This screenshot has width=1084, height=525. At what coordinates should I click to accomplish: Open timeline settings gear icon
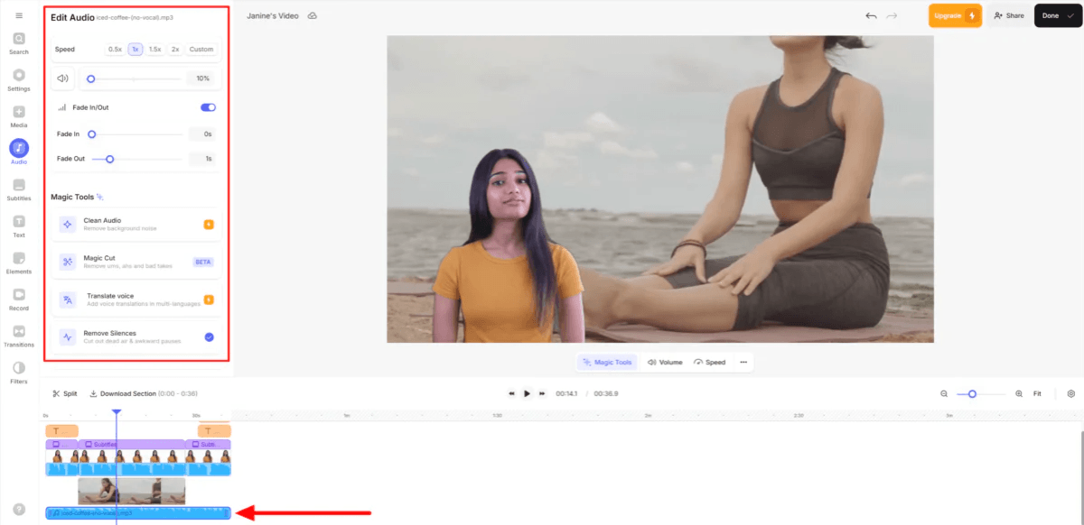pyautogui.click(x=1071, y=394)
